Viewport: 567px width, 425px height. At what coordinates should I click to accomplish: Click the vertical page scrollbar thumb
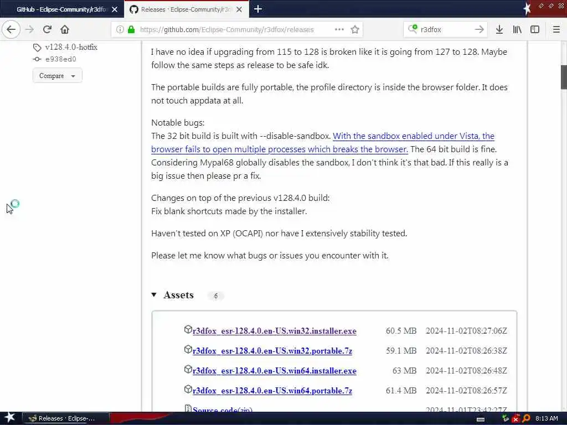(563, 77)
